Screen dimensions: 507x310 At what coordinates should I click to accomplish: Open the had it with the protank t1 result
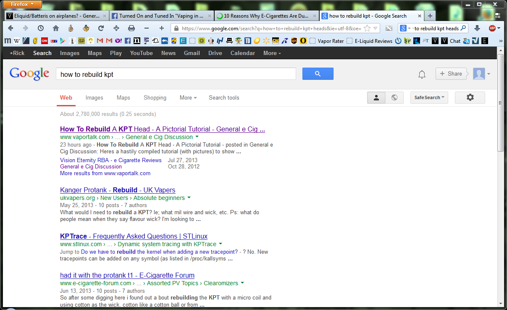tap(127, 275)
